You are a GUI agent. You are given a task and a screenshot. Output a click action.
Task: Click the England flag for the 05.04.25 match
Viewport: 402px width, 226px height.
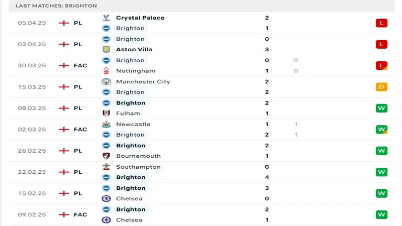[63, 23]
